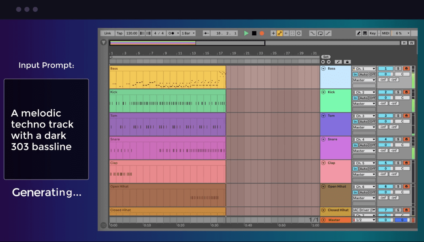Arm the Clap track for recording

406,163
